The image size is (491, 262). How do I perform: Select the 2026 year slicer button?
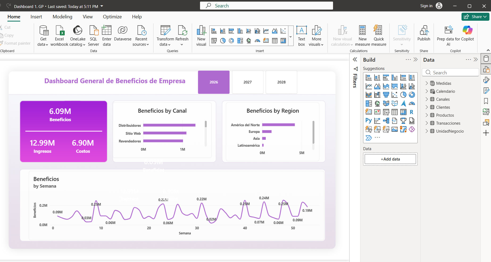214,82
